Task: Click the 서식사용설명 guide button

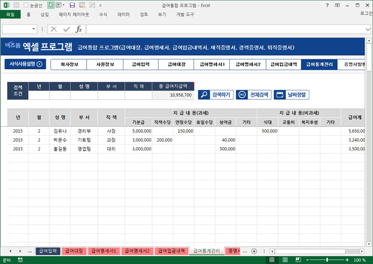Action: coord(25,64)
